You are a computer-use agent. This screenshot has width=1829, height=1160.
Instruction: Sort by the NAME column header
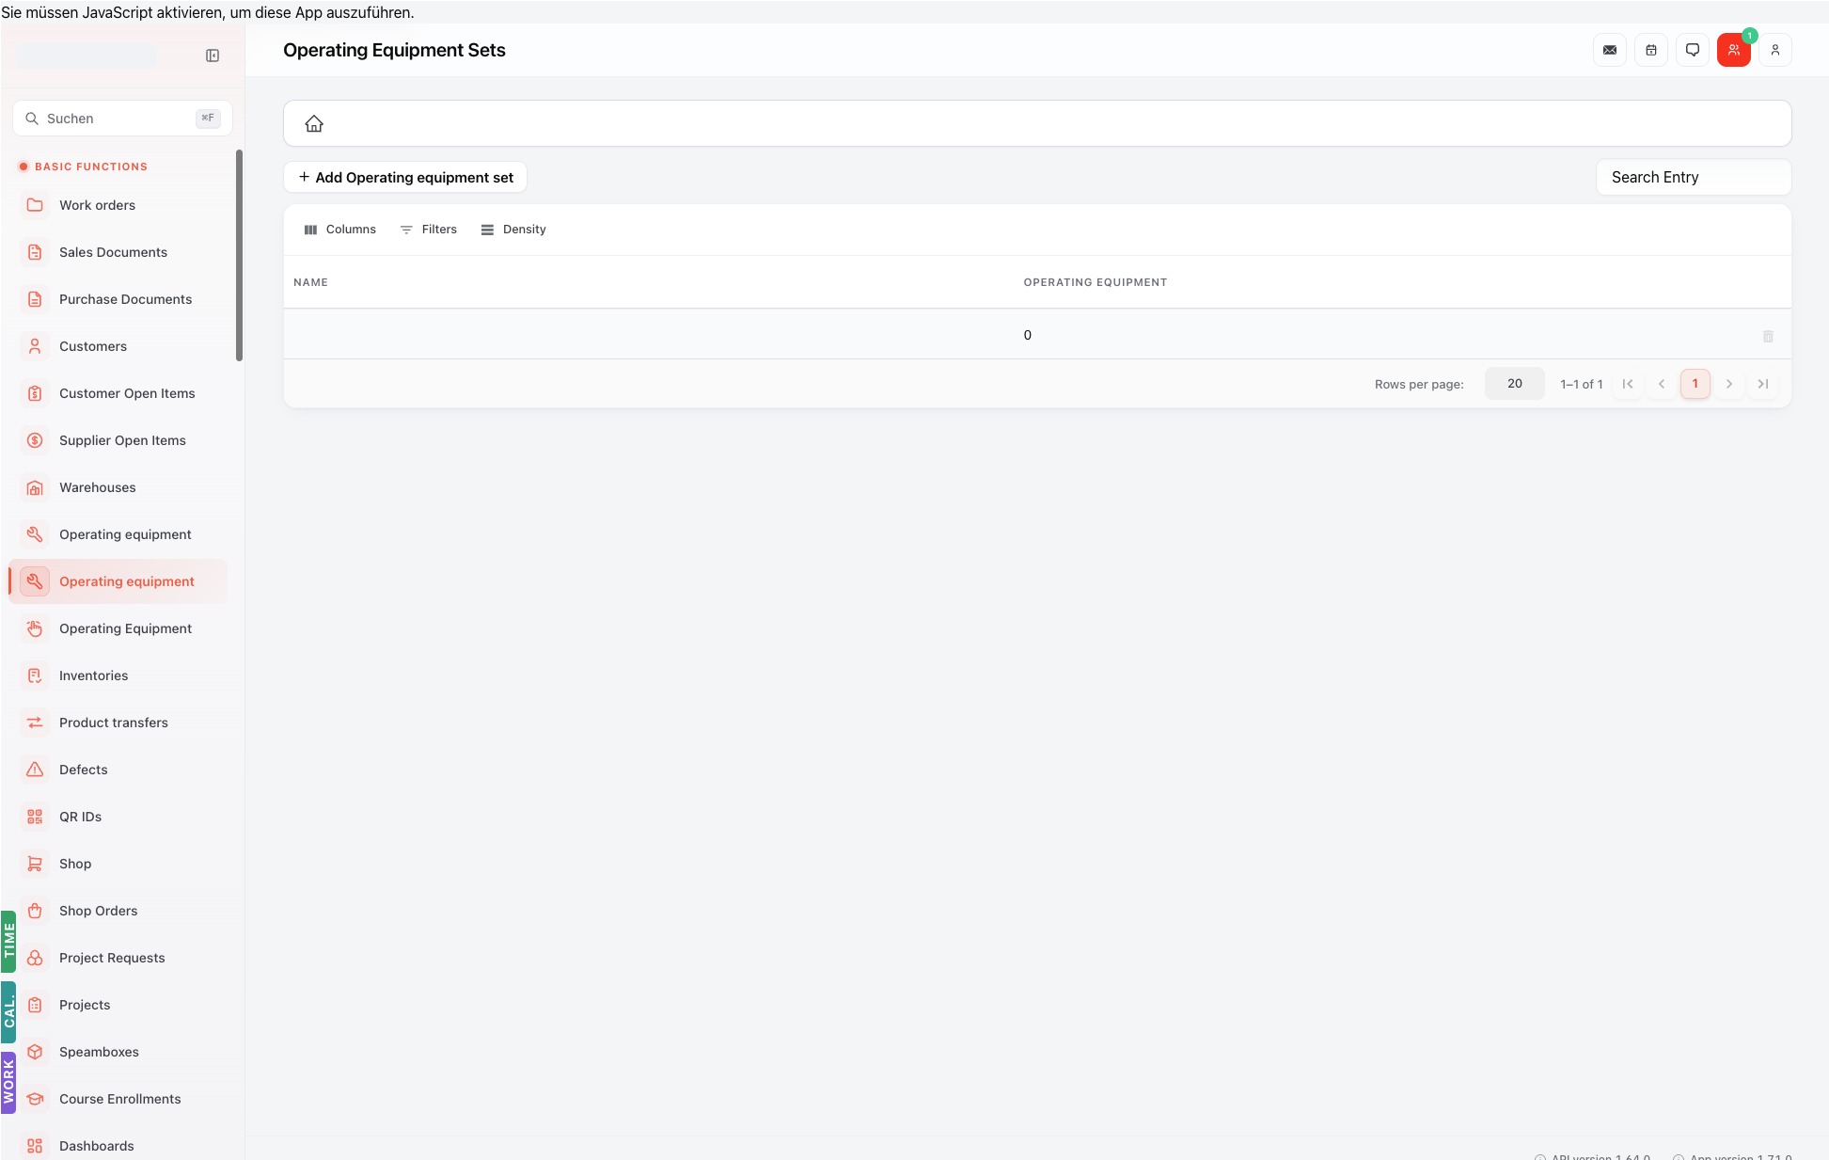click(310, 282)
